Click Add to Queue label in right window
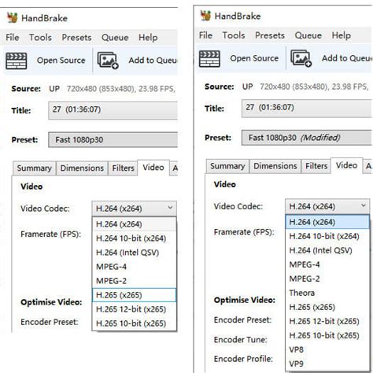This screenshot has width=373, height=373. coord(346,58)
